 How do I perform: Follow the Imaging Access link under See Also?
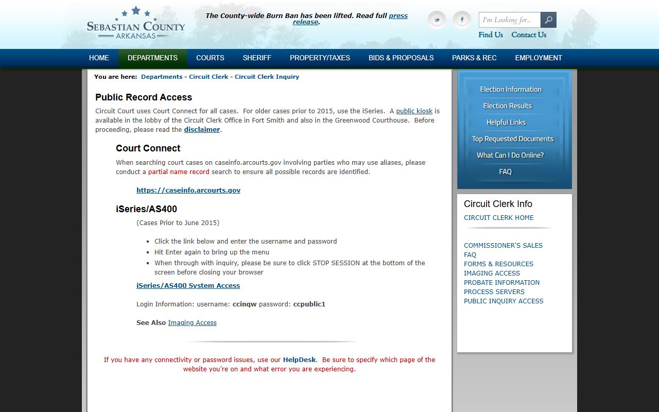pos(192,322)
